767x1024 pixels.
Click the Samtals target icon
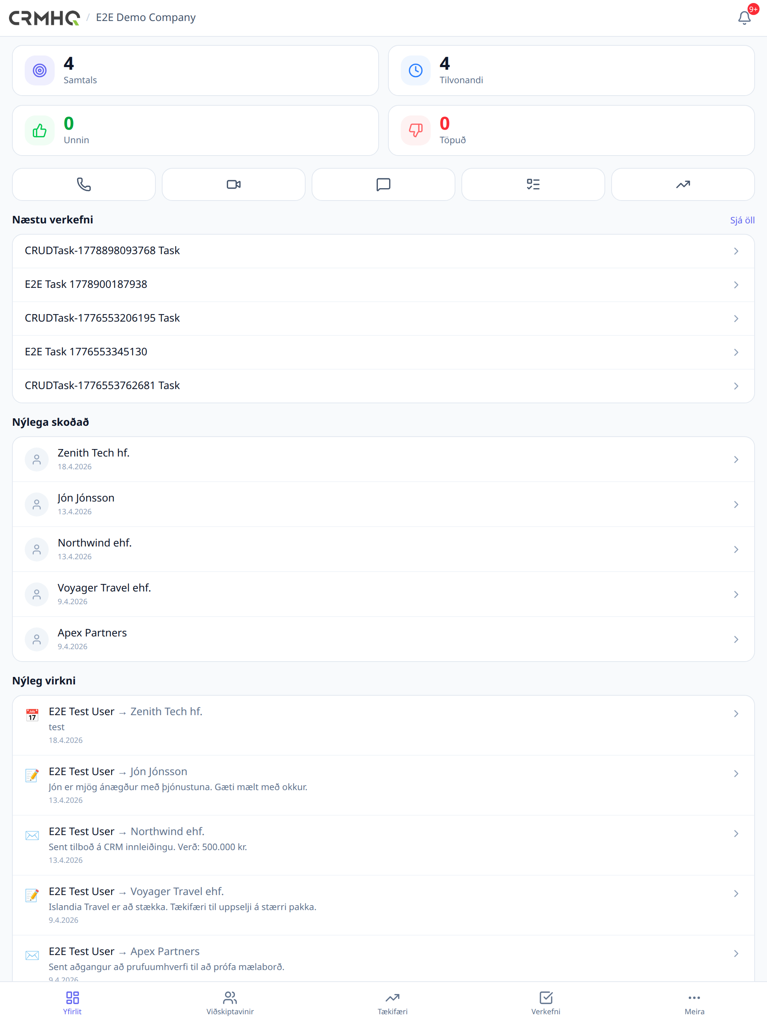click(40, 70)
